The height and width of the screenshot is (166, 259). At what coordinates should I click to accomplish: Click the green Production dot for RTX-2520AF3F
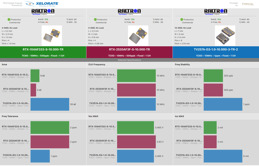click(x=95, y=19)
